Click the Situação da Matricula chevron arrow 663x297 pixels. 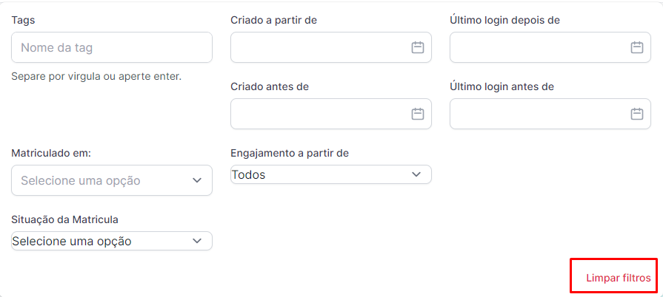(x=197, y=241)
